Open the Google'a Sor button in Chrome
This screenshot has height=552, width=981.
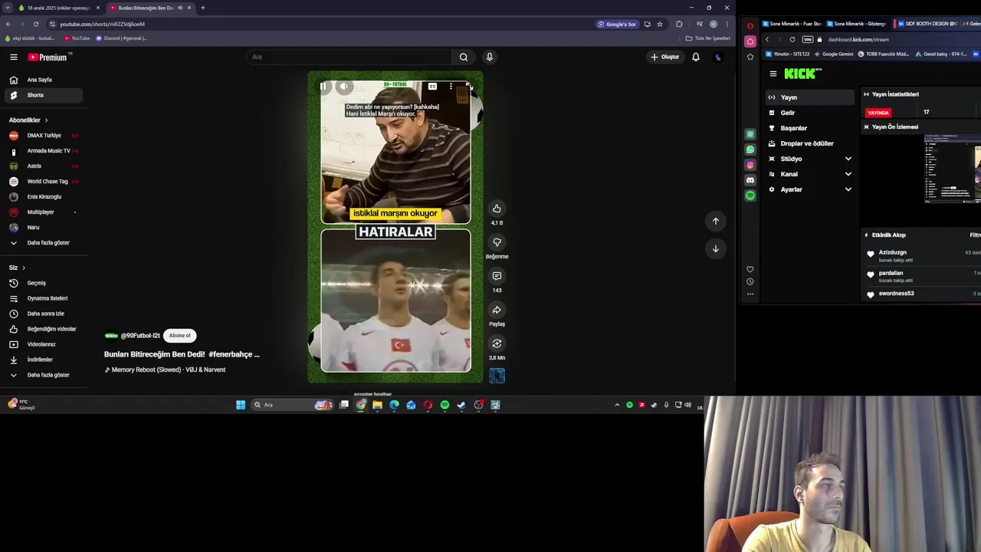tap(617, 24)
